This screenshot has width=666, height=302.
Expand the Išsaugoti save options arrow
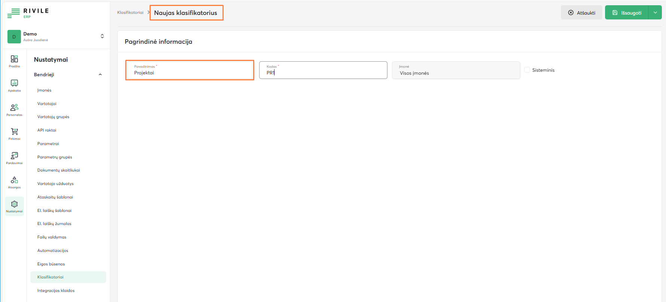coord(655,13)
